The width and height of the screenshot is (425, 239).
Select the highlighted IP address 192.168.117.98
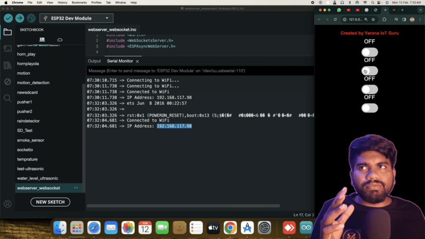point(174,126)
